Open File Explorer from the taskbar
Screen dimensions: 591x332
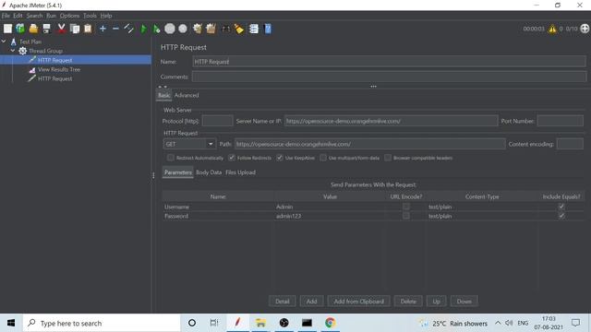pyautogui.click(x=260, y=323)
